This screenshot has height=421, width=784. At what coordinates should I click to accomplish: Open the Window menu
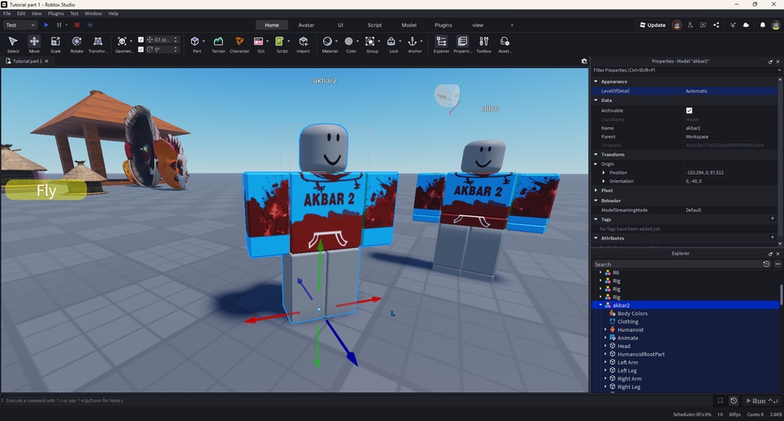click(x=93, y=14)
